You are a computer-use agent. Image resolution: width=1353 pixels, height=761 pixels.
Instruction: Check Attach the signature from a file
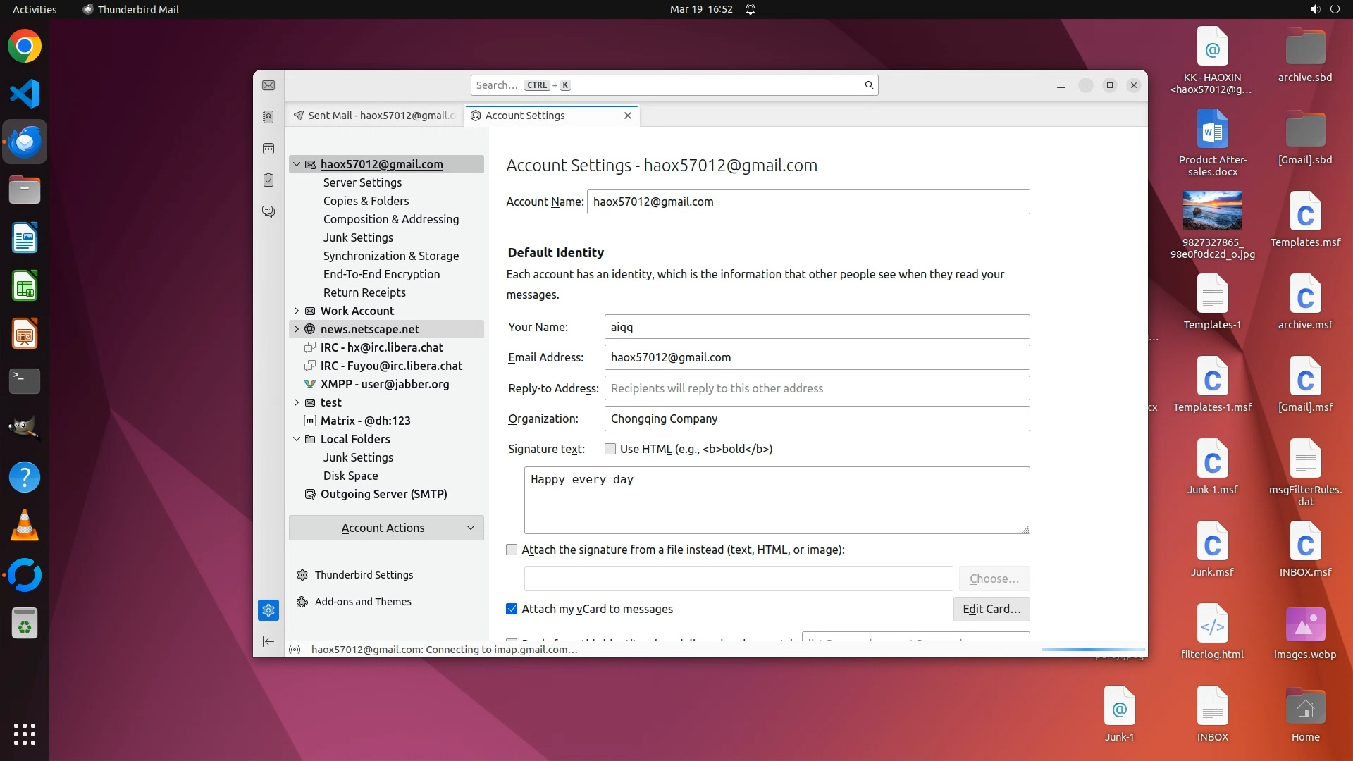512,550
